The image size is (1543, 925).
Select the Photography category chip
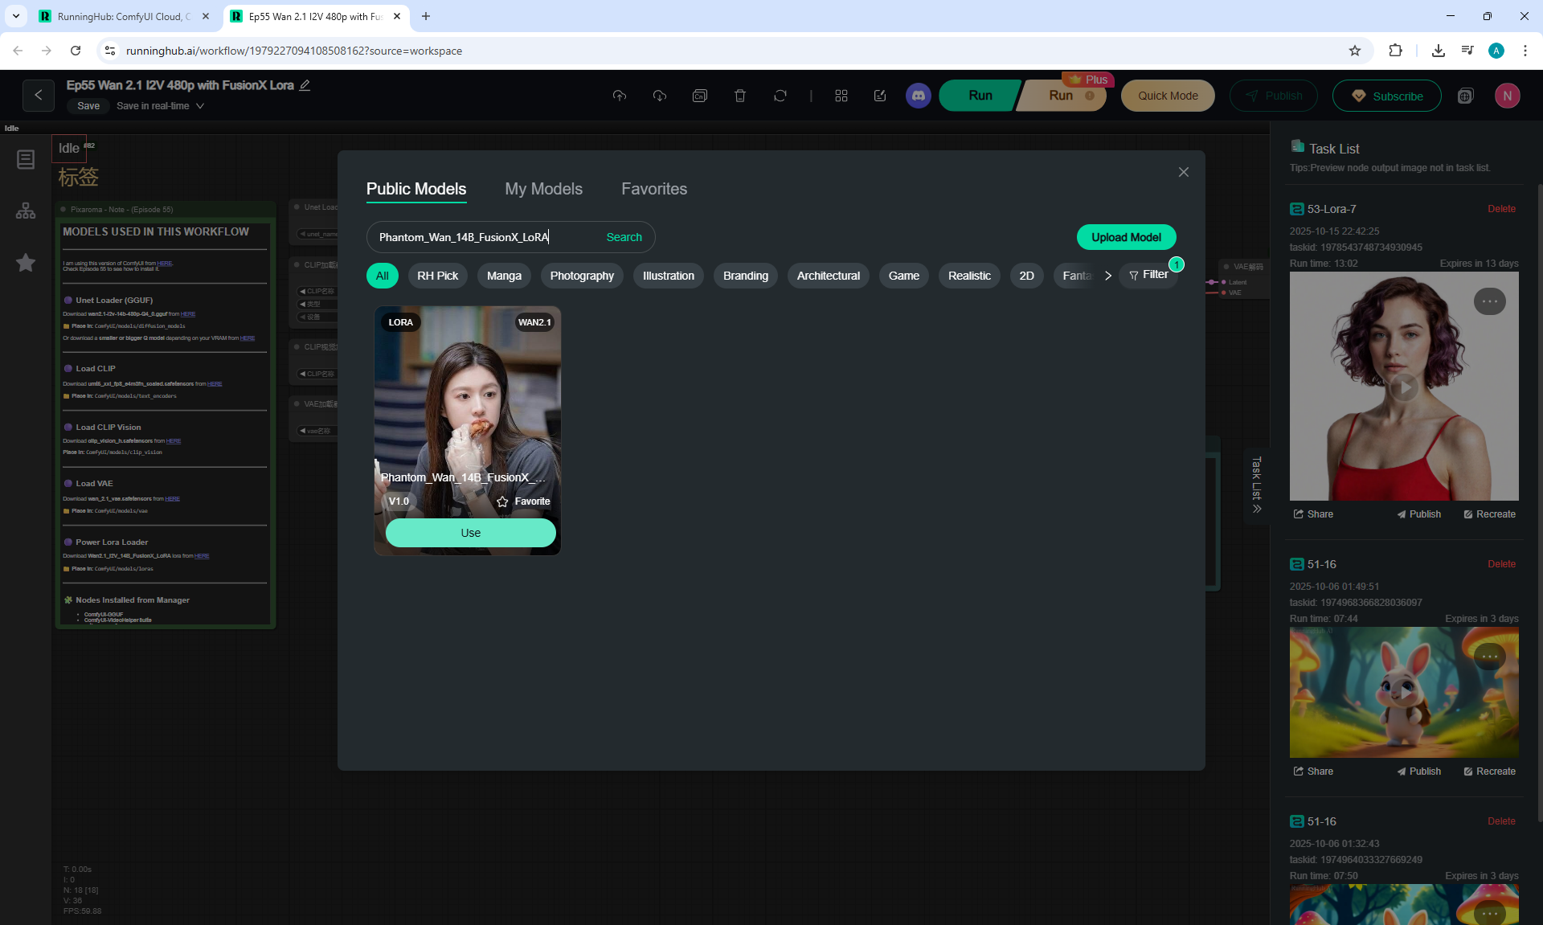click(581, 276)
